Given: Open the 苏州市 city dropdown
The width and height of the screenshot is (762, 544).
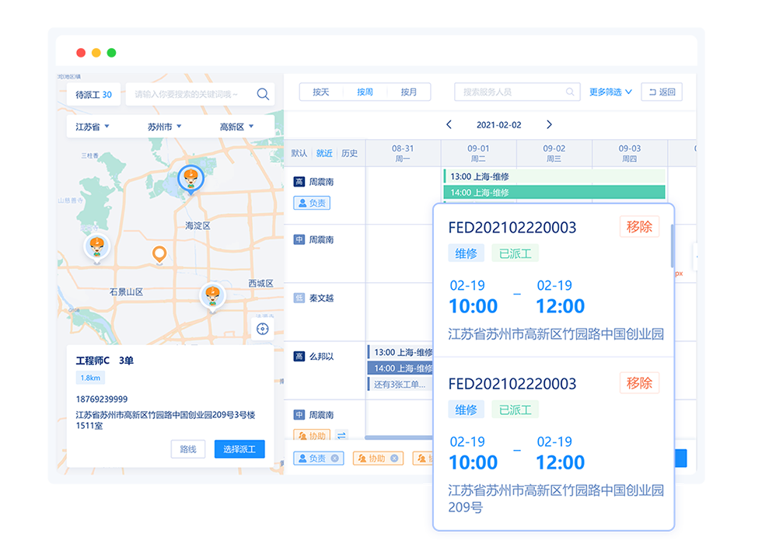Looking at the screenshot, I should (164, 127).
